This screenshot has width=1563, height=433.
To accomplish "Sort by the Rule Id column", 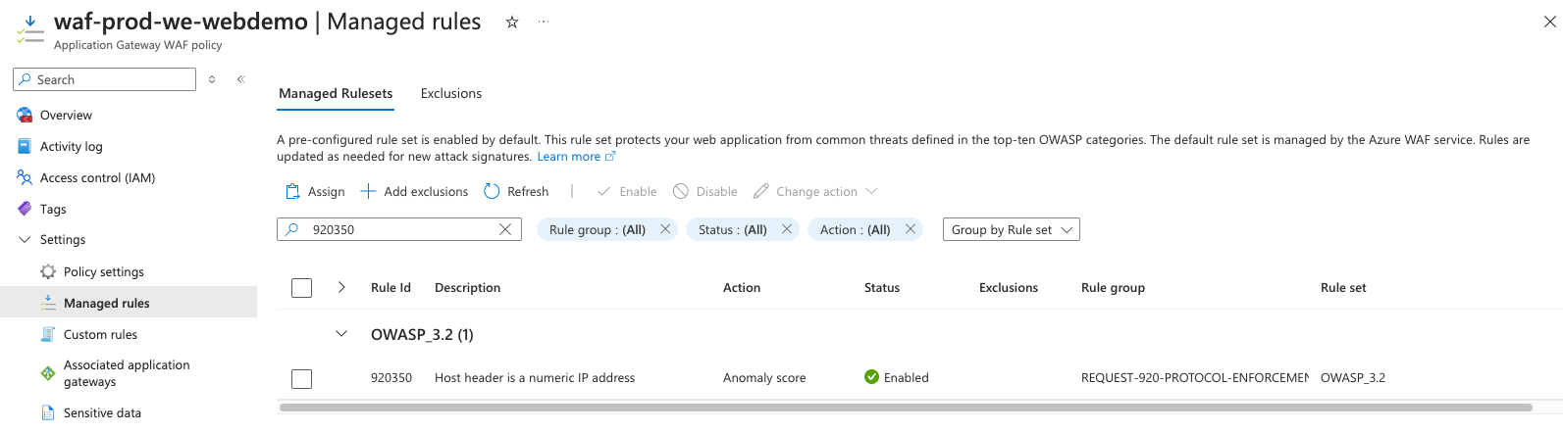I will [x=391, y=287].
